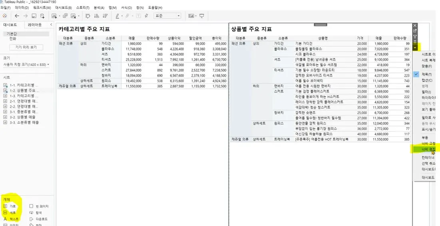Click the Tableau logo start icon
The width and height of the screenshot is (440, 226).
click(4, 16)
